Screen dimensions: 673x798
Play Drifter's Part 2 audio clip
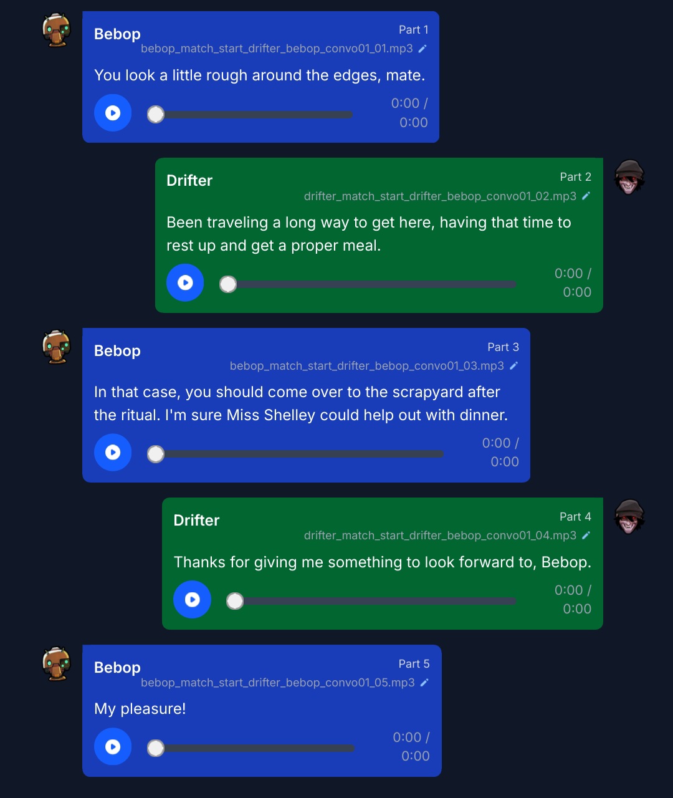[x=185, y=282]
